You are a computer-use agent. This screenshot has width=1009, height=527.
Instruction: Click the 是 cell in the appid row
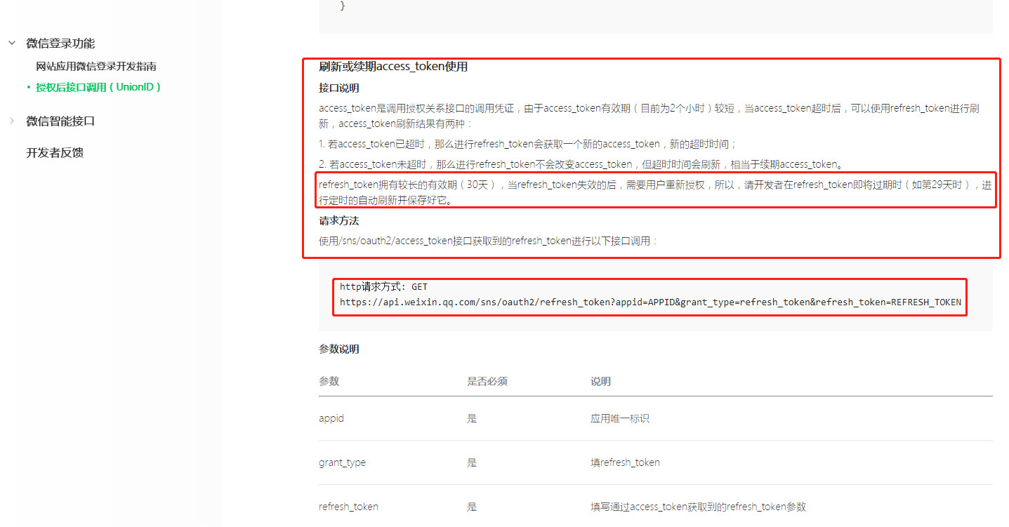point(472,418)
